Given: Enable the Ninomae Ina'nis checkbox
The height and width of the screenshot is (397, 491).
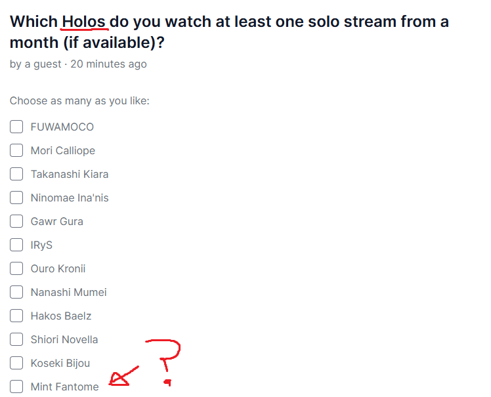Looking at the screenshot, I should pyautogui.click(x=16, y=198).
